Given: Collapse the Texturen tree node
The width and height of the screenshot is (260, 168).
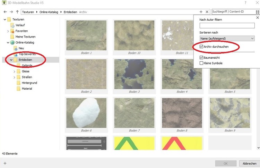Looking at the screenshot, I should coord(5,19).
